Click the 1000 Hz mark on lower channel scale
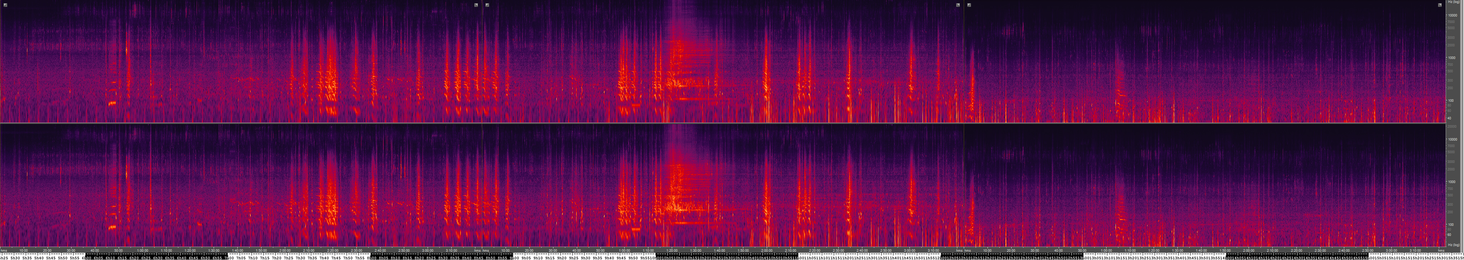 pyautogui.click(x=1452, y=182)
